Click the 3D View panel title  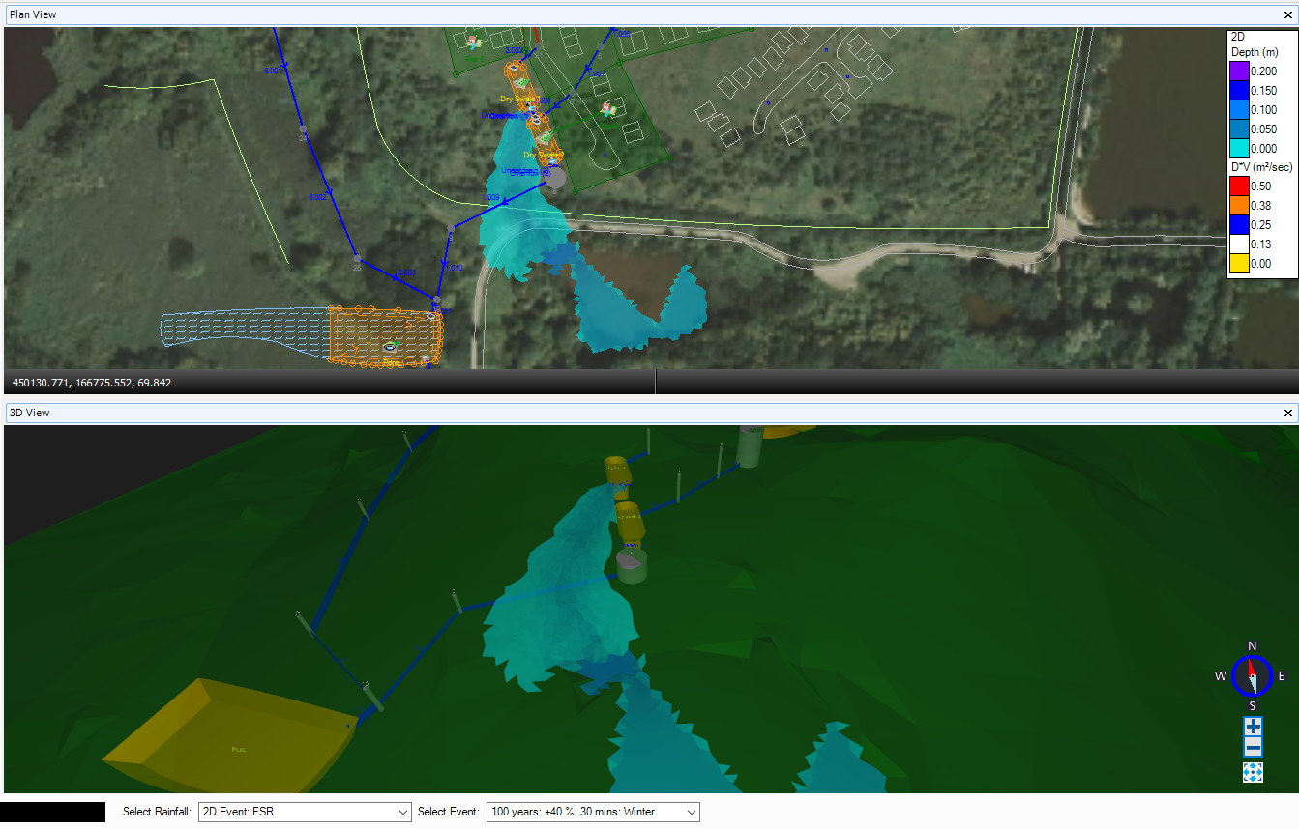pyautogui.click(x=29, y=413)
